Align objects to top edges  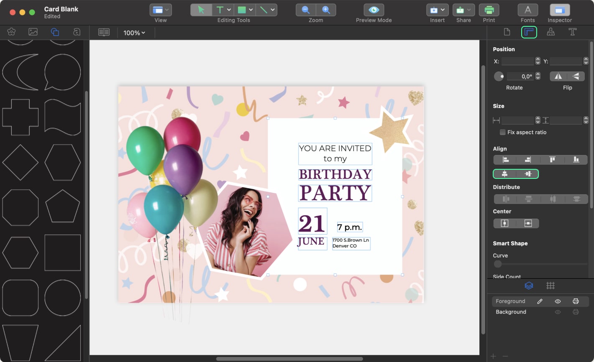[x=552, y=160]
